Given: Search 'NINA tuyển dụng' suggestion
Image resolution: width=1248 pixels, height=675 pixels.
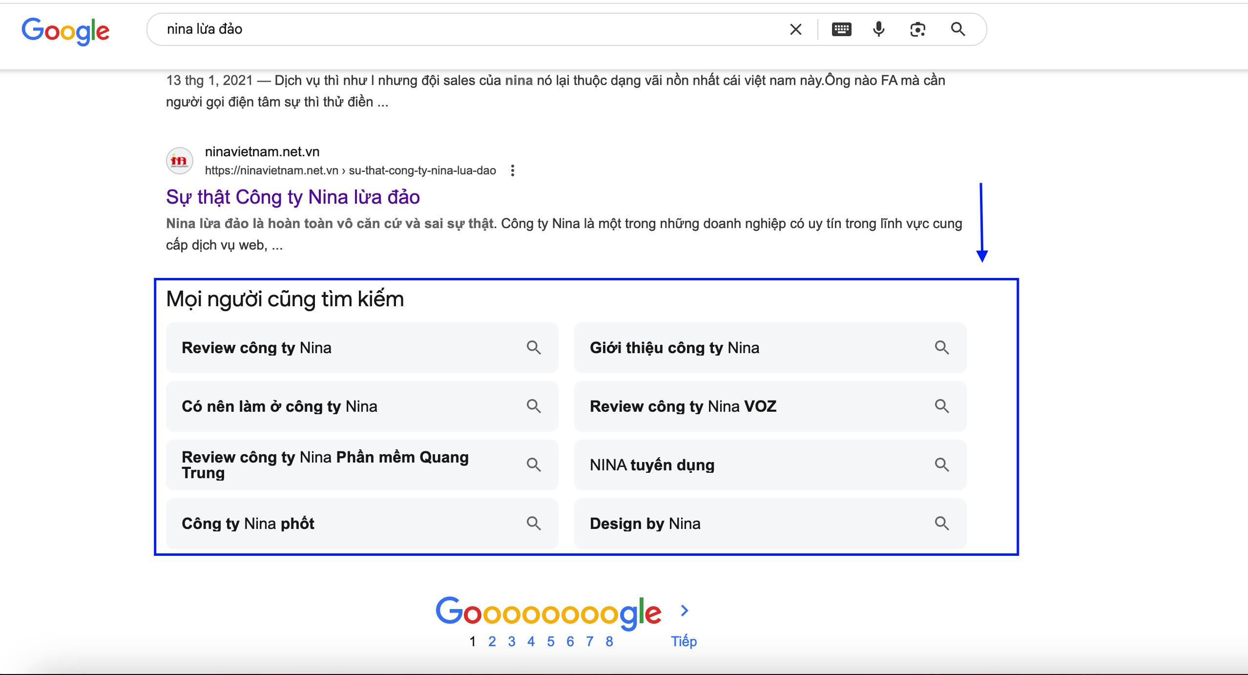Looking at the screenshot, I should (770, 465).
